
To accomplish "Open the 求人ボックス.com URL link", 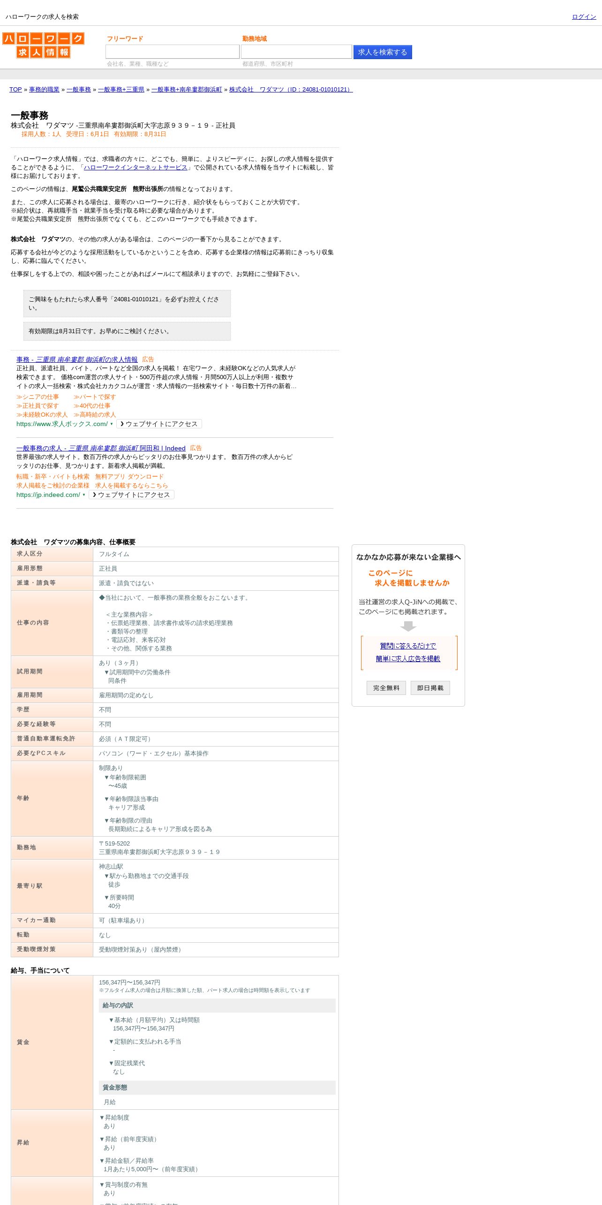I will 62,424.
